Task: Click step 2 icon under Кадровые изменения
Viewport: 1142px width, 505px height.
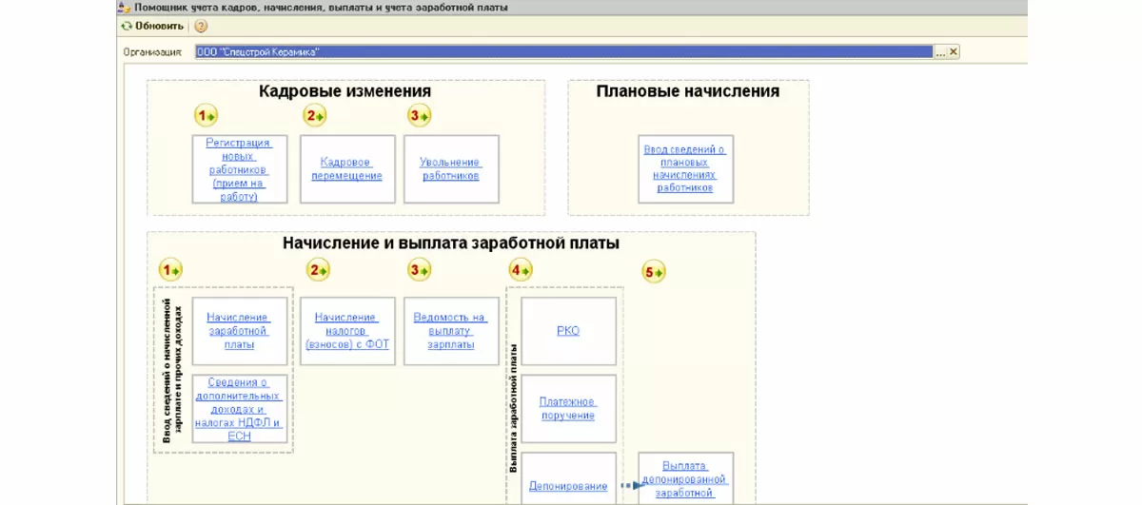Action: point(315,116)
